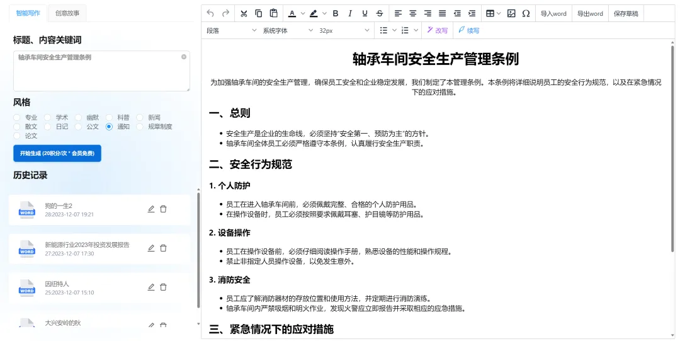This screenshot has height=341, width=680.
Task: Start generation with 开始生成 button
Action: tap(57, 153)
